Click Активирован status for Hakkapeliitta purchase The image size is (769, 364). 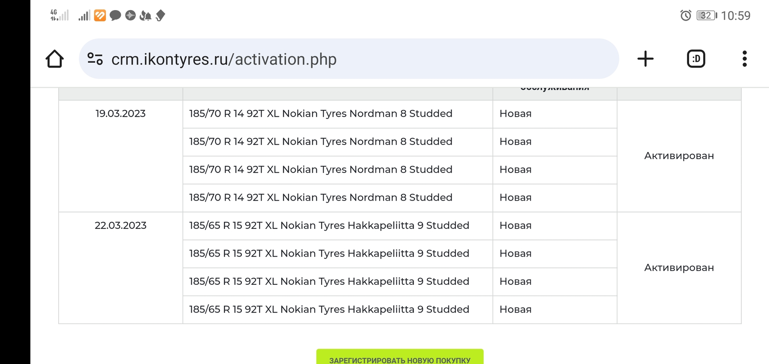click(x=679, y=268)
